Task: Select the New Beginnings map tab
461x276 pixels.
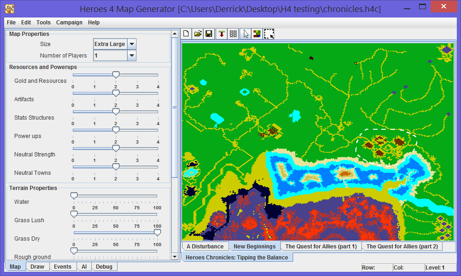Action: pos(254,247)
